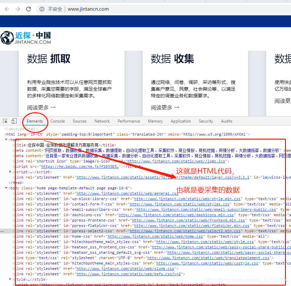Open the kefu.css?v=2 link
The height and width of the screenshot is (286, 291).
[x=129, y=274]
